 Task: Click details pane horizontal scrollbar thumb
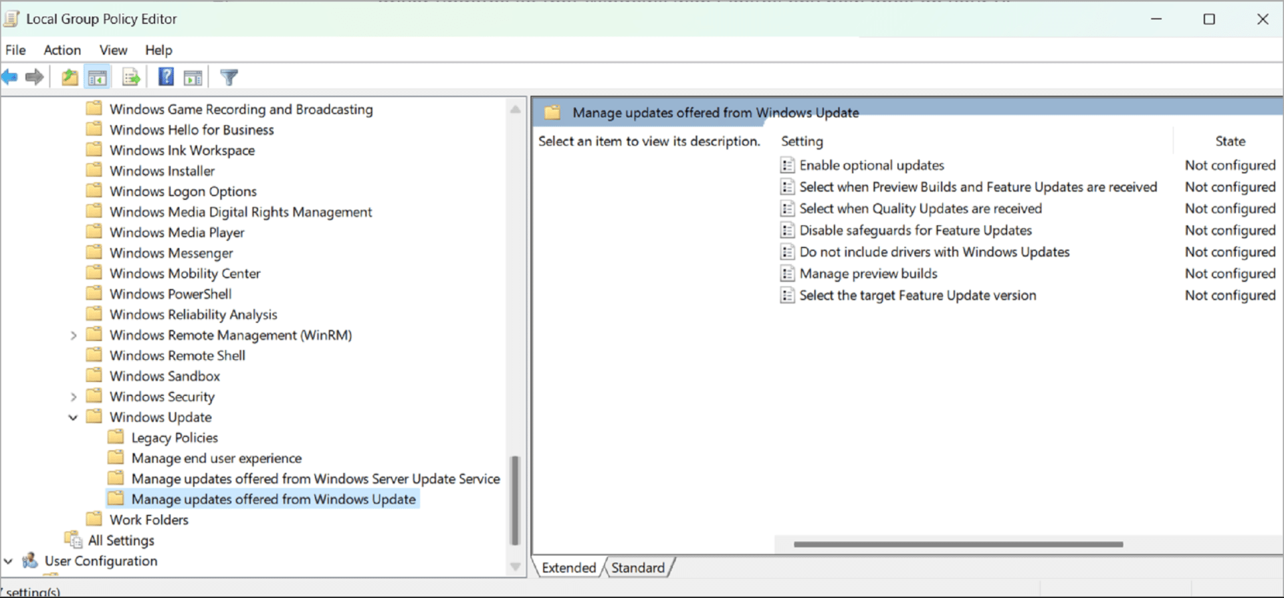958,544
